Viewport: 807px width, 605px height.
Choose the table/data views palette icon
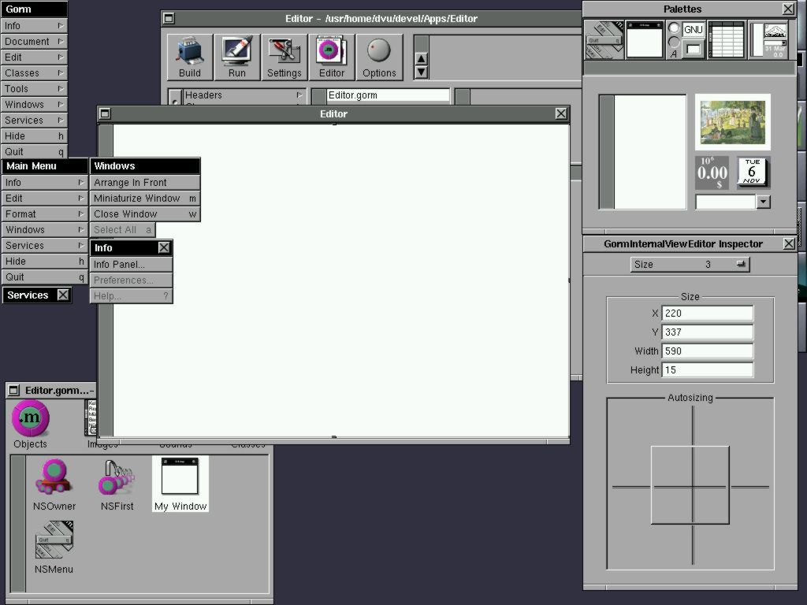point(726,39)
